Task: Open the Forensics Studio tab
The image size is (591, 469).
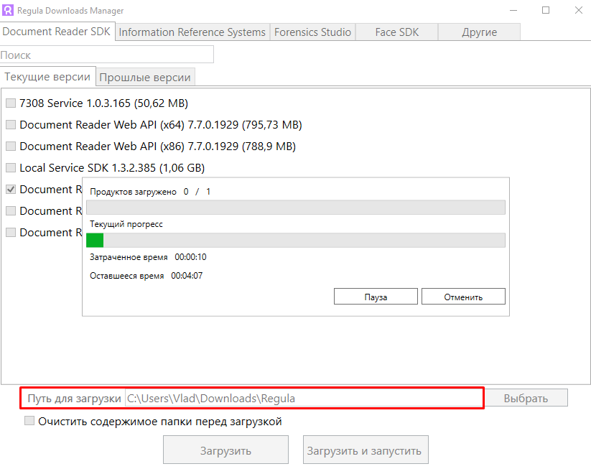Action: pos(312,32)
